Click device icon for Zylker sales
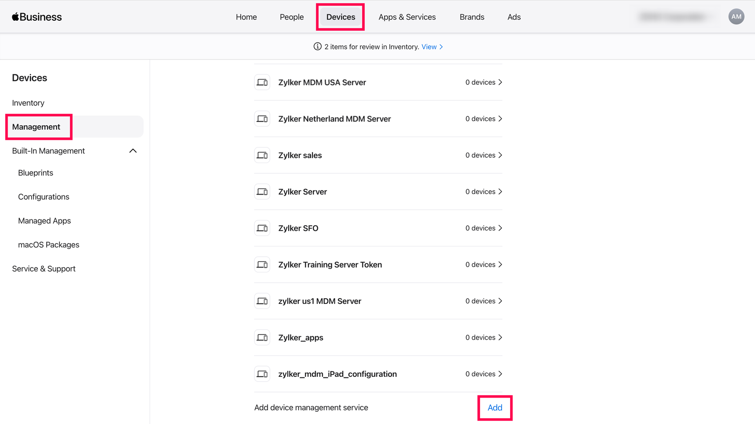Screen dimensions: 755x424 click(x=262, y=155)
